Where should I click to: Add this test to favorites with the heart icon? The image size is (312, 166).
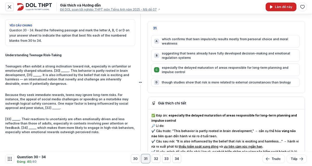302,7
